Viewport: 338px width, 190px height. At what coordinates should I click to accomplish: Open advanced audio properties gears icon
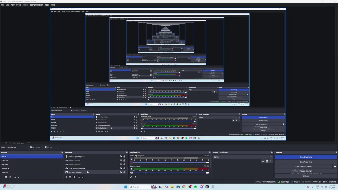click(x=131, y=177)
